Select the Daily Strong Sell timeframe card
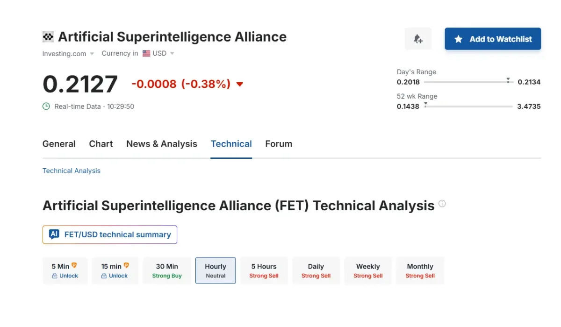Screen dimensions: 561x327 click(x=316, y=270)
